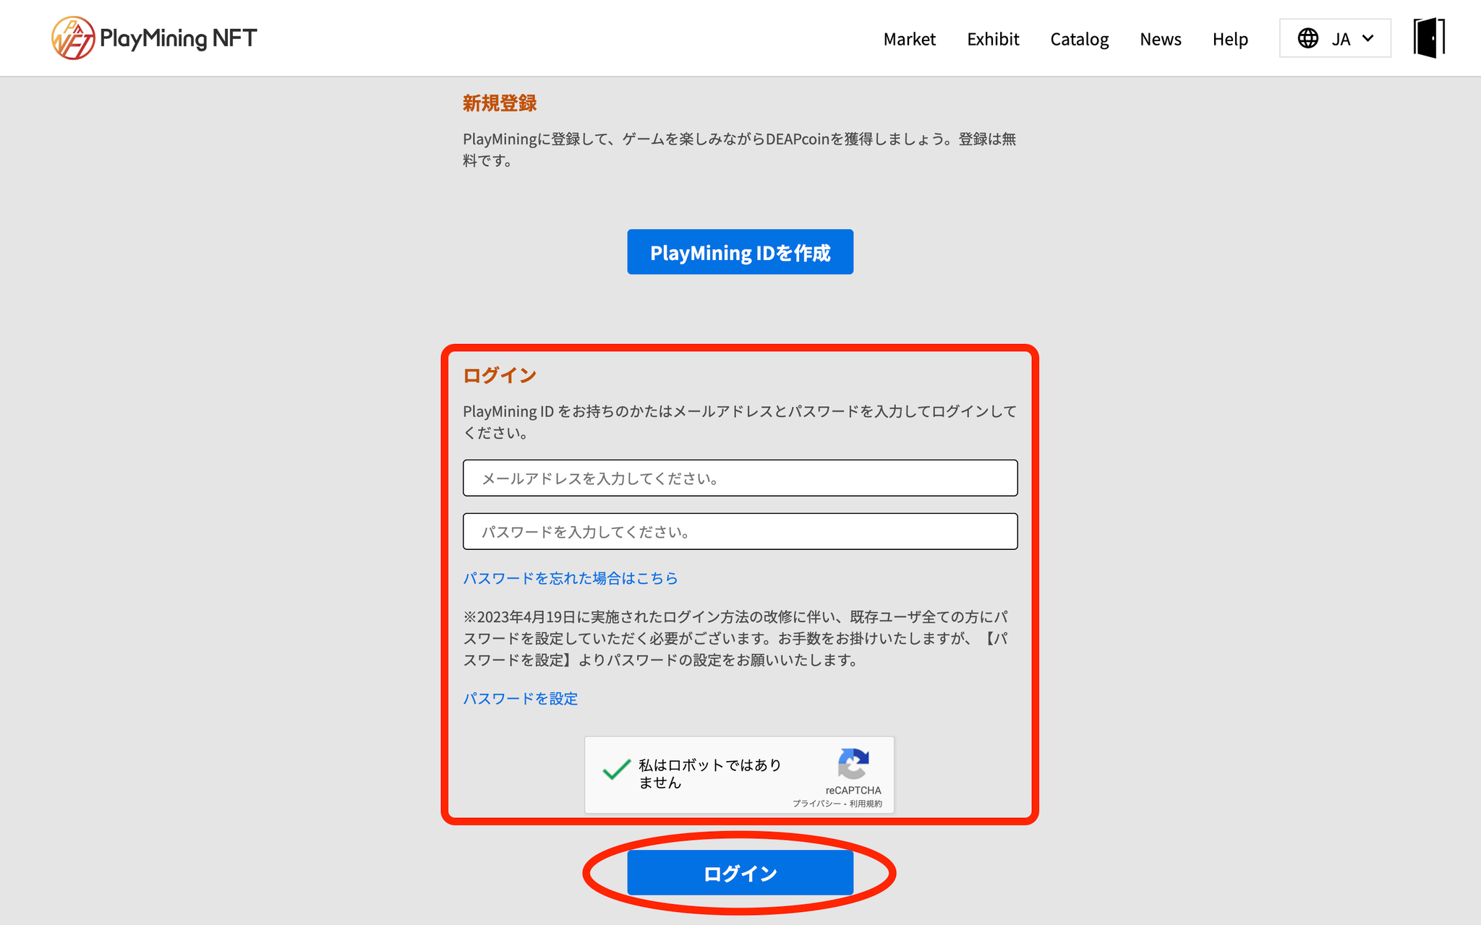This screenshot has height=925, width=1481.
Task: Open the Exhibit menu item
Action: click(993, 39)
